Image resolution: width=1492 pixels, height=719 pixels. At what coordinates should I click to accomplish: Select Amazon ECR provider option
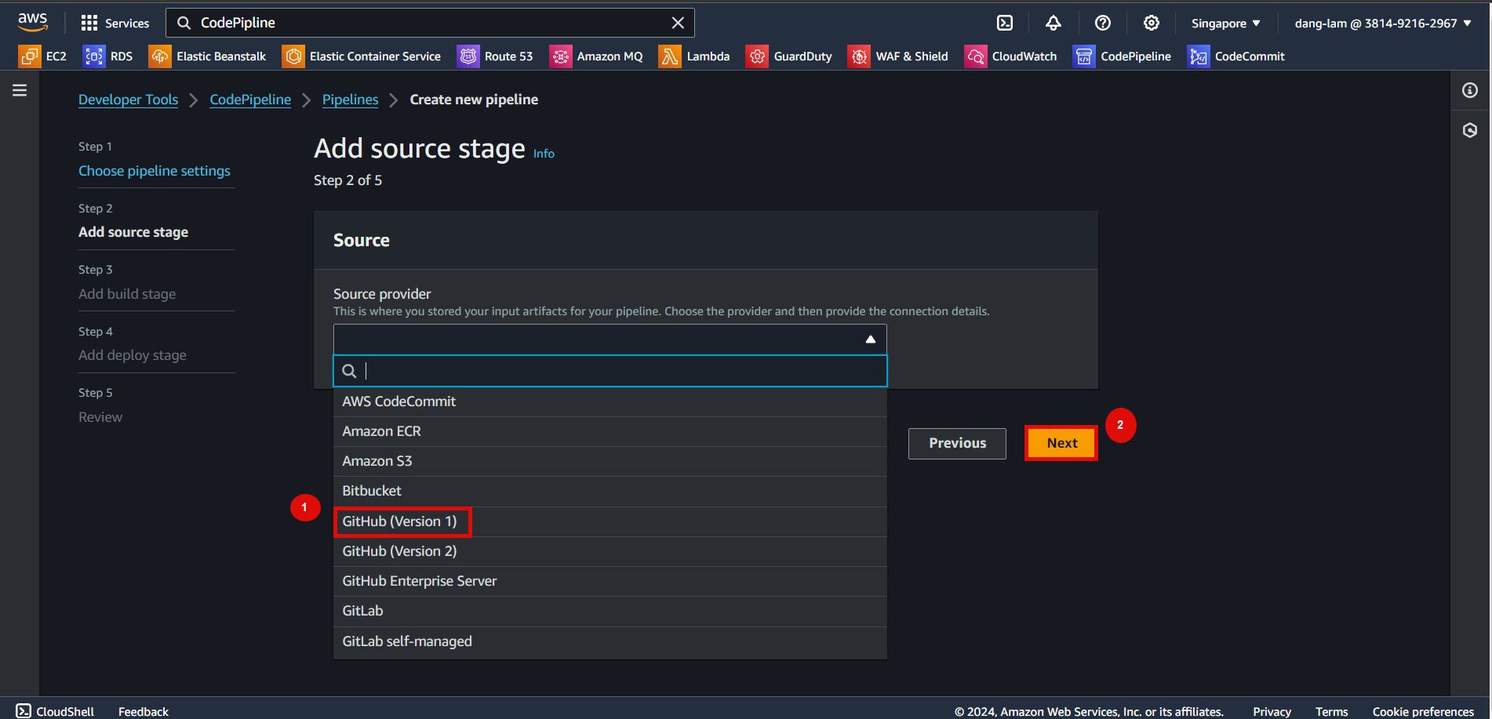(x=610, y=431)
